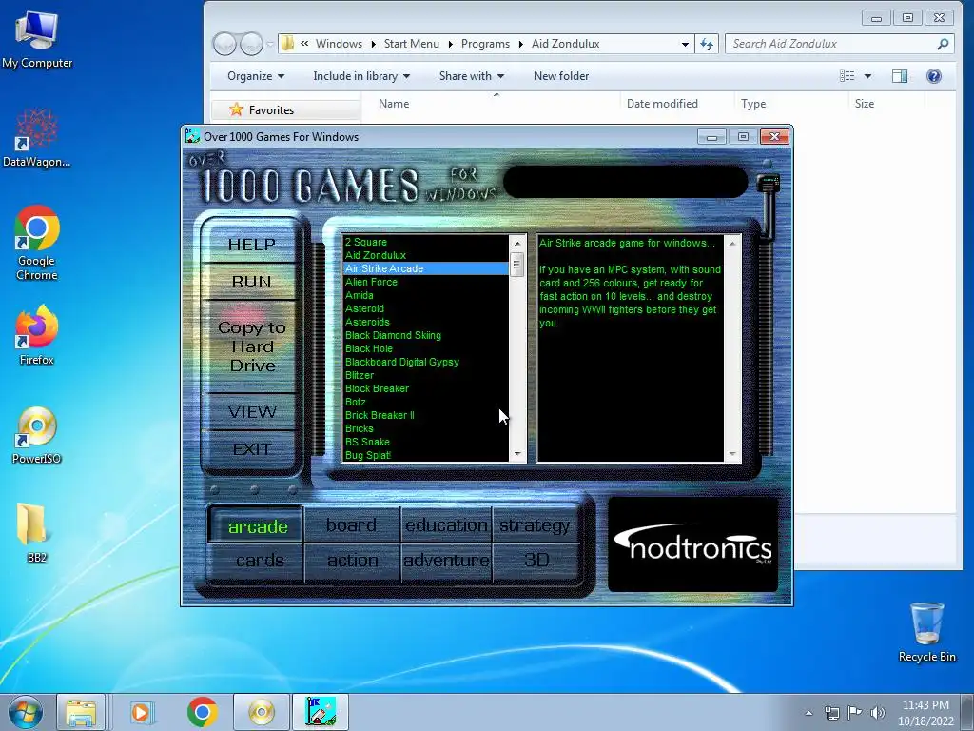Screen dimensions: 974x731
Task: Select 2 Square in the game list
Action: 425,242
